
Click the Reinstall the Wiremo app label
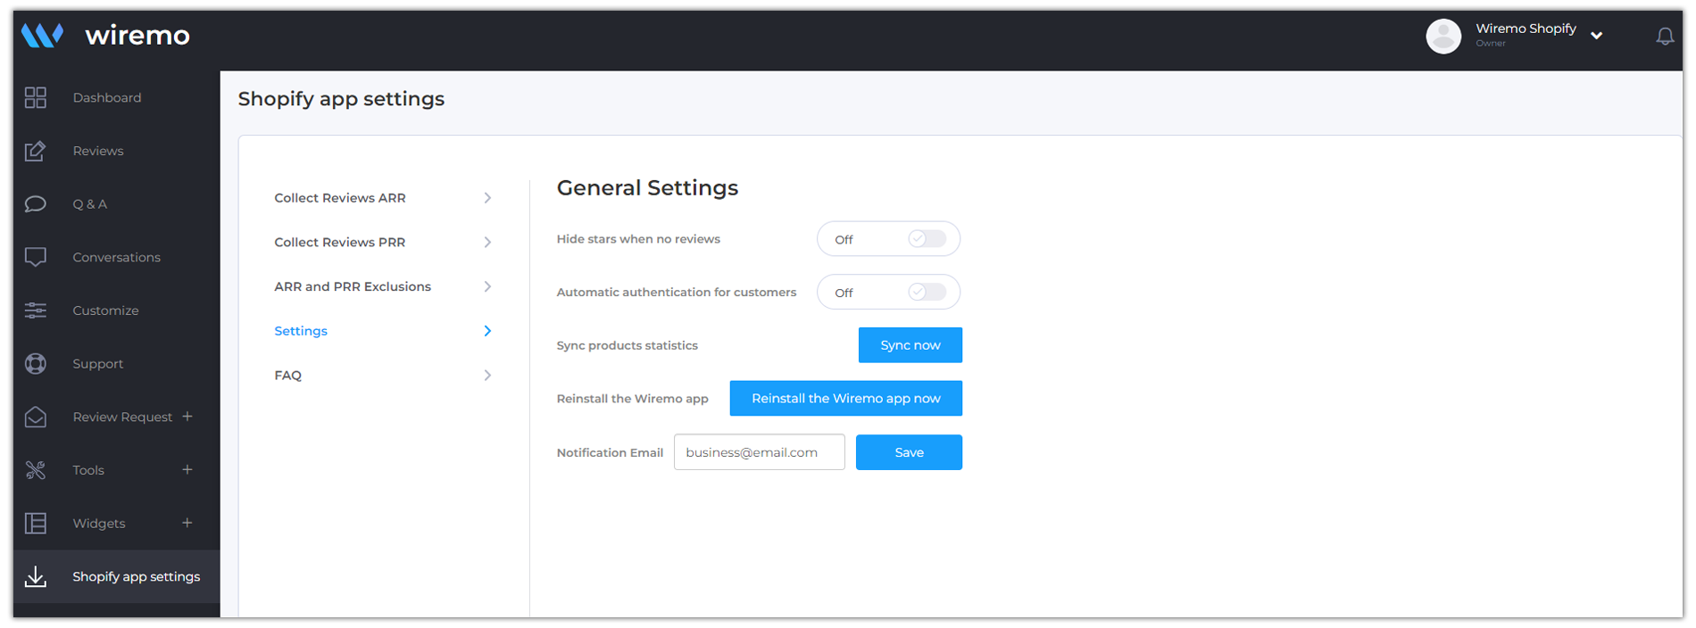coord(632,399)
